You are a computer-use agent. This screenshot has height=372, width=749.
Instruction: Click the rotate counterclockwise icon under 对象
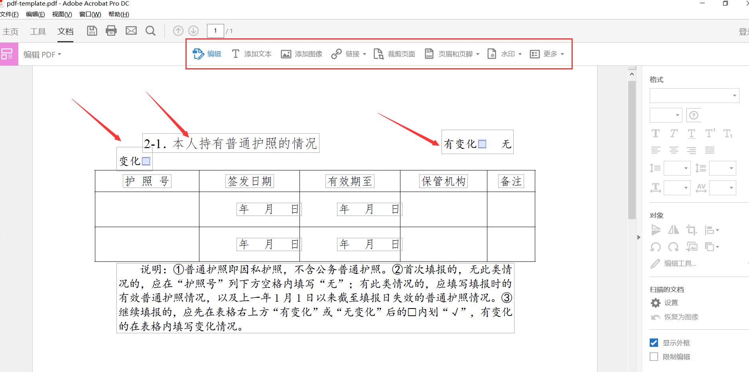click(656, 247)
